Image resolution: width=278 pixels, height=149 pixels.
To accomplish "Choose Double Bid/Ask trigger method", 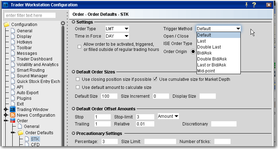I will click(219, 59).
